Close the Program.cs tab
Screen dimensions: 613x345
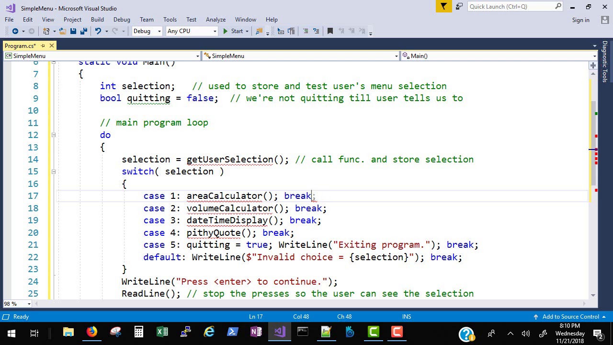(x=52, y=46)
